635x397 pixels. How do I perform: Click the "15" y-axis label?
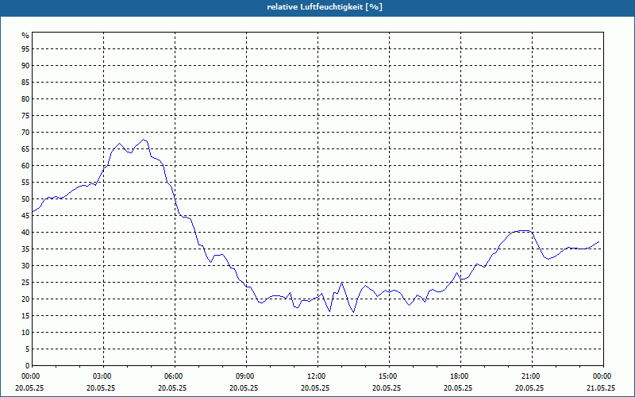25,316
